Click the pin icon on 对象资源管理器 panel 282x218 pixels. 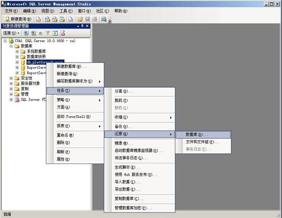tap(82, 26)
